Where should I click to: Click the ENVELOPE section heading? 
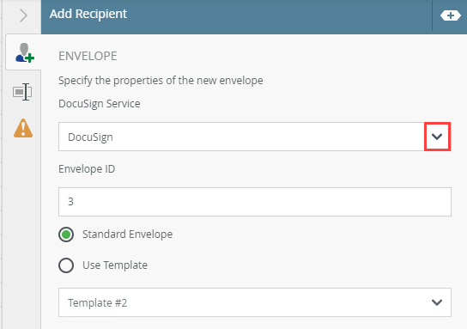88,56
